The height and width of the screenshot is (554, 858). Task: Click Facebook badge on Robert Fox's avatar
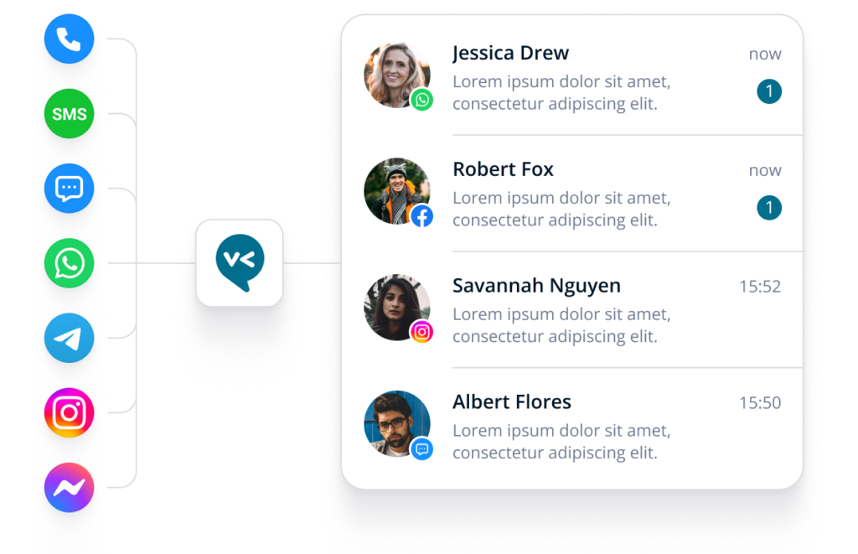[x=422, y=216]
